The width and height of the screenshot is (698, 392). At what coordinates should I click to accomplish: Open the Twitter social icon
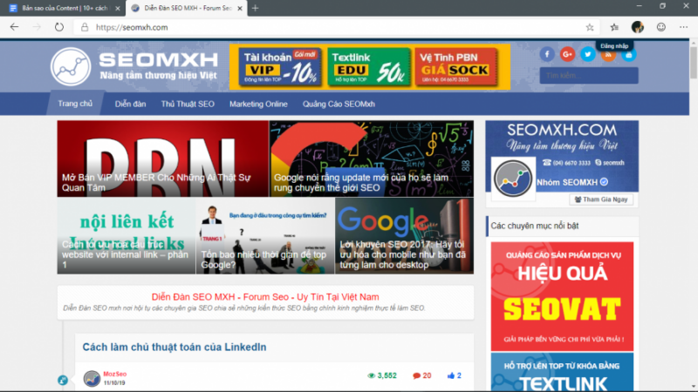point(587,54)
